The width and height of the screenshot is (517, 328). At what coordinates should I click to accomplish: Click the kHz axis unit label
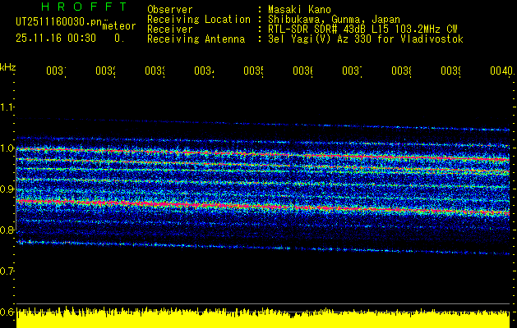click(x=8, y=67)
